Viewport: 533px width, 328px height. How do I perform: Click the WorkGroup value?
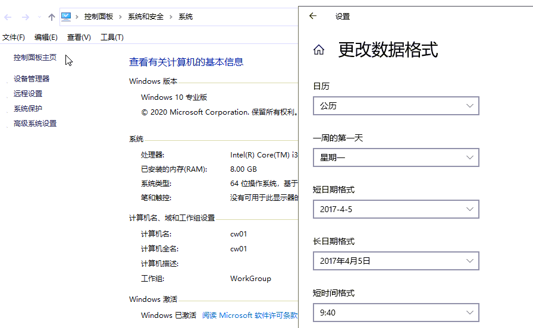pos(250,279)
